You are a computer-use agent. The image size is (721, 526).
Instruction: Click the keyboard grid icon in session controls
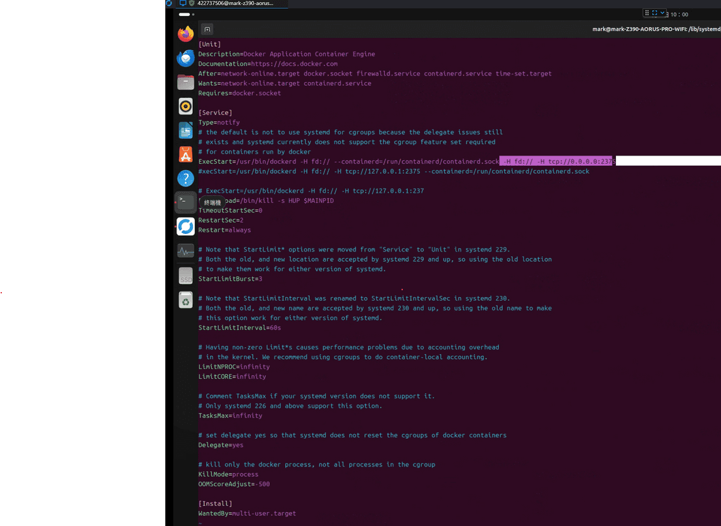click(x=648, y=13)
